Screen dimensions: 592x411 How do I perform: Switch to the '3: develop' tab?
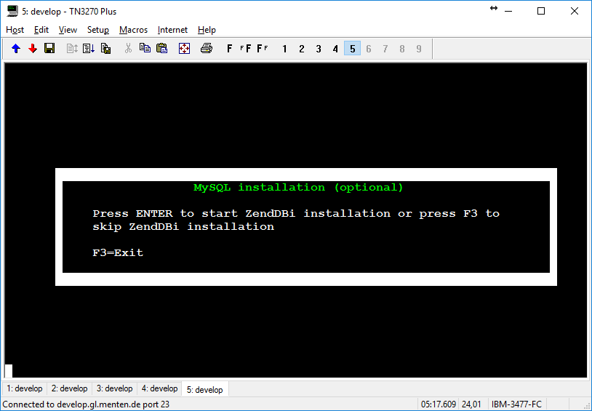click(115, 388)
